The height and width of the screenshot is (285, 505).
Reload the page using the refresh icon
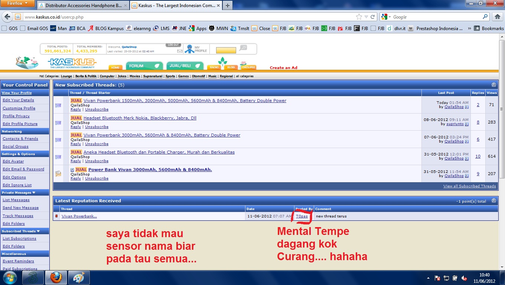pyautogui.click(x=373, y=17)
